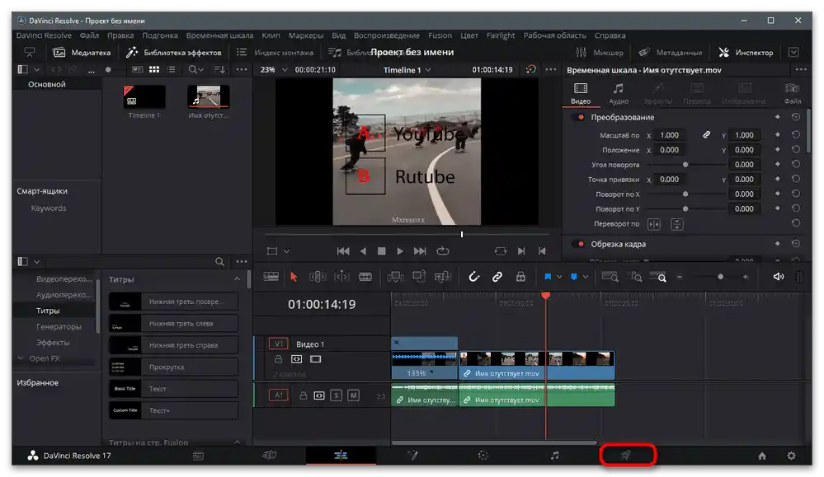Toggle snapping magnet in timeline toolbar
Image resolution: width=824 pixels, height=477 pixels.
474,277
